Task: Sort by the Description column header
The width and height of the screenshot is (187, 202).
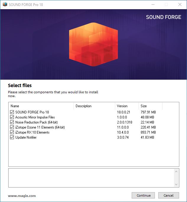Action: click(x=94, y=106)
